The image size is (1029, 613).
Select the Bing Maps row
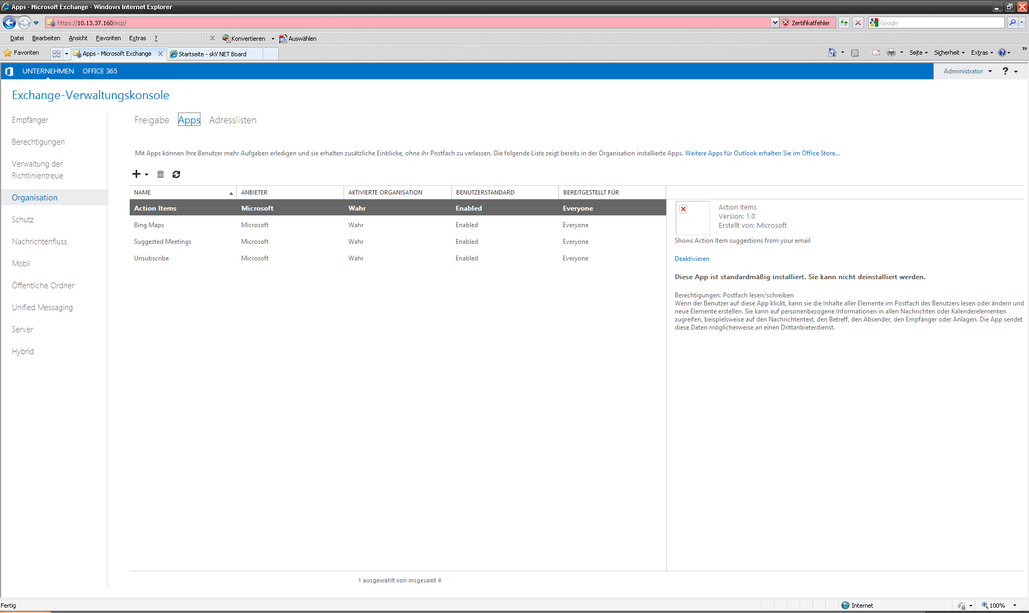149,225
